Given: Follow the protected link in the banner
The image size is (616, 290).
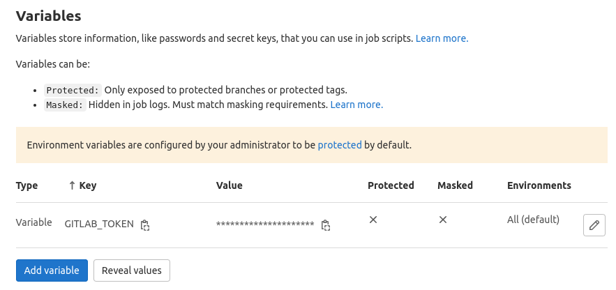Looking at the screenshot, I should coord(340,145).
